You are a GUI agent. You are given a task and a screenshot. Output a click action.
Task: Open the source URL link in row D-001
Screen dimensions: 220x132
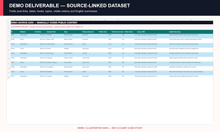[x=147, y=35]
